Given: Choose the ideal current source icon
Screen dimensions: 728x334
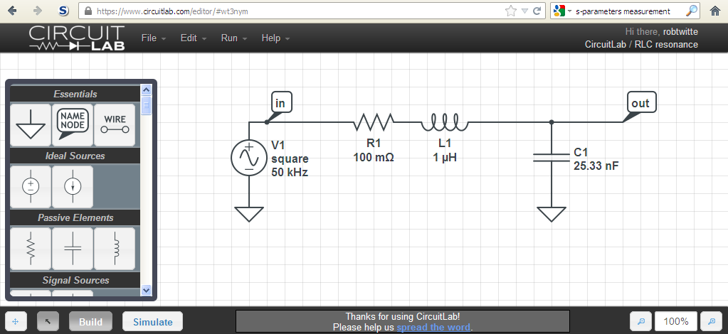Looking at the screenshot, I should [x=73, y=186].
